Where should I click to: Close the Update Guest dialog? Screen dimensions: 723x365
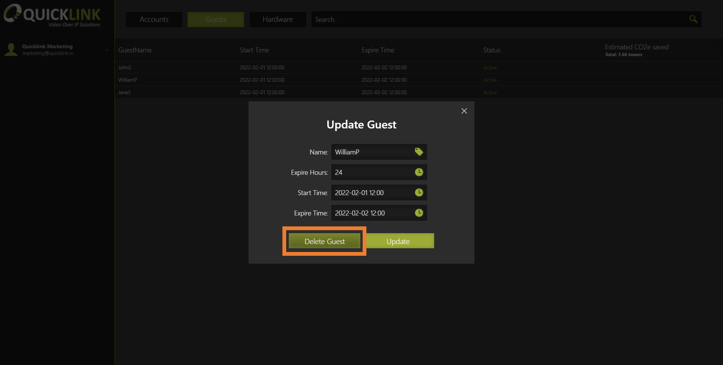[x=464, y=111]
